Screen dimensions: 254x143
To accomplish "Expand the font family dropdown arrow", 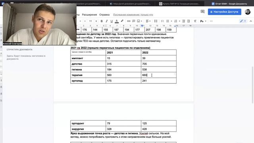I will (x=80, y=21).
